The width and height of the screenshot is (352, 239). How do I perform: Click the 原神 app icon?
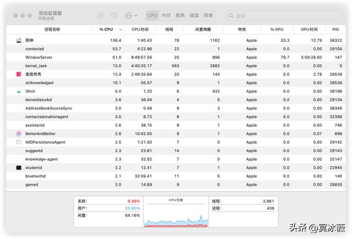point(19,40)
